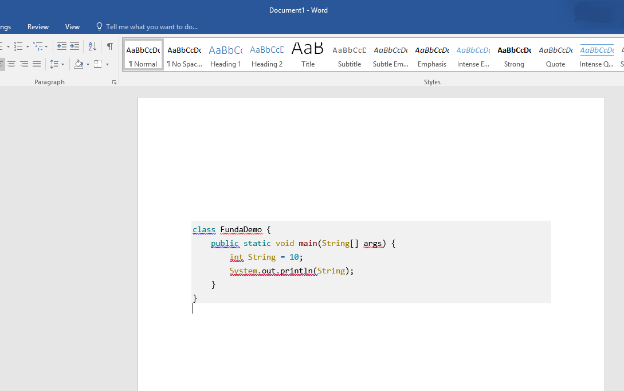This screenshot has width=624, height=391.
Task: Toggle Align Right
Action: 24,64
